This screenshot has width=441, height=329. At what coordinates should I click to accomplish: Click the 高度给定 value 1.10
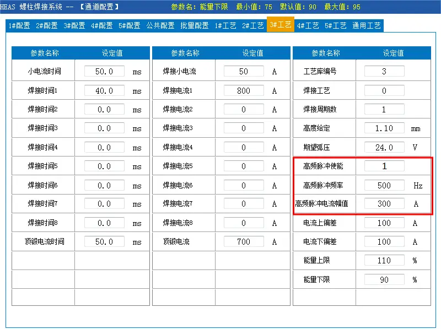(x=384, y=128)
